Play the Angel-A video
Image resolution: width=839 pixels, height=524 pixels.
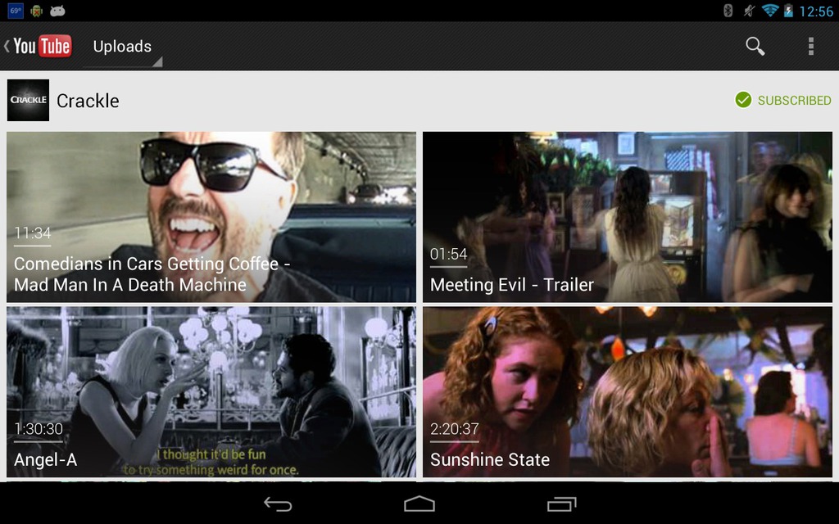[x=211, y=391]
